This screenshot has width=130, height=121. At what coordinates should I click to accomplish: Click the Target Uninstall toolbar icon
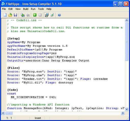[x=52, y=15]
